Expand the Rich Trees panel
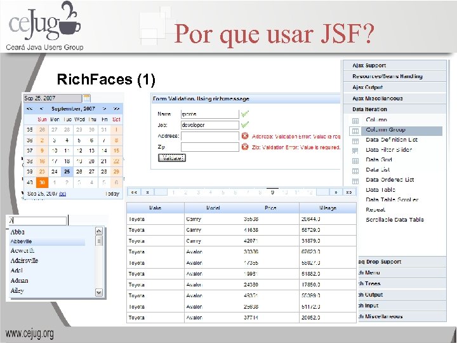This screenshot has height=343, width=457. [402, 283]
